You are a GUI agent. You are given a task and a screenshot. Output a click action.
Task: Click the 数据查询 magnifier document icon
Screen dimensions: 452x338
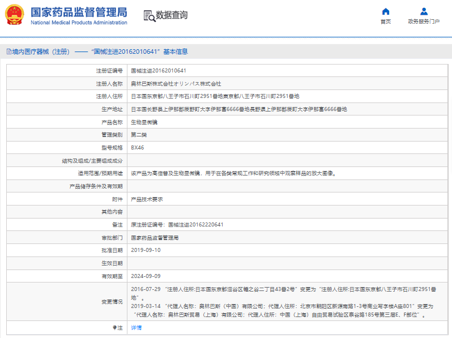(x=150, y=16)
